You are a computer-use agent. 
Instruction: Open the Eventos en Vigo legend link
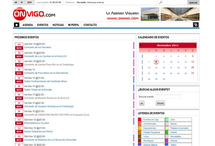(x=151, y=120)
